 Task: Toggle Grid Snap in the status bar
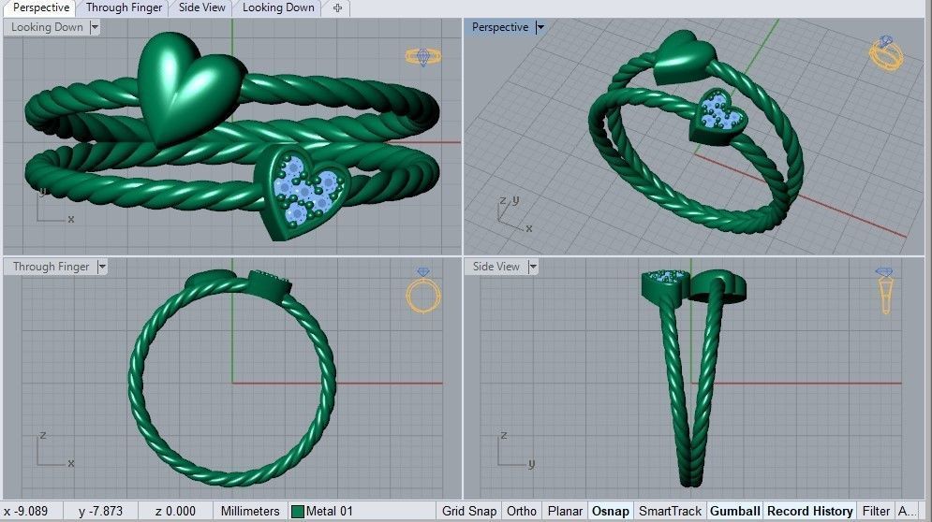(469, 512)
